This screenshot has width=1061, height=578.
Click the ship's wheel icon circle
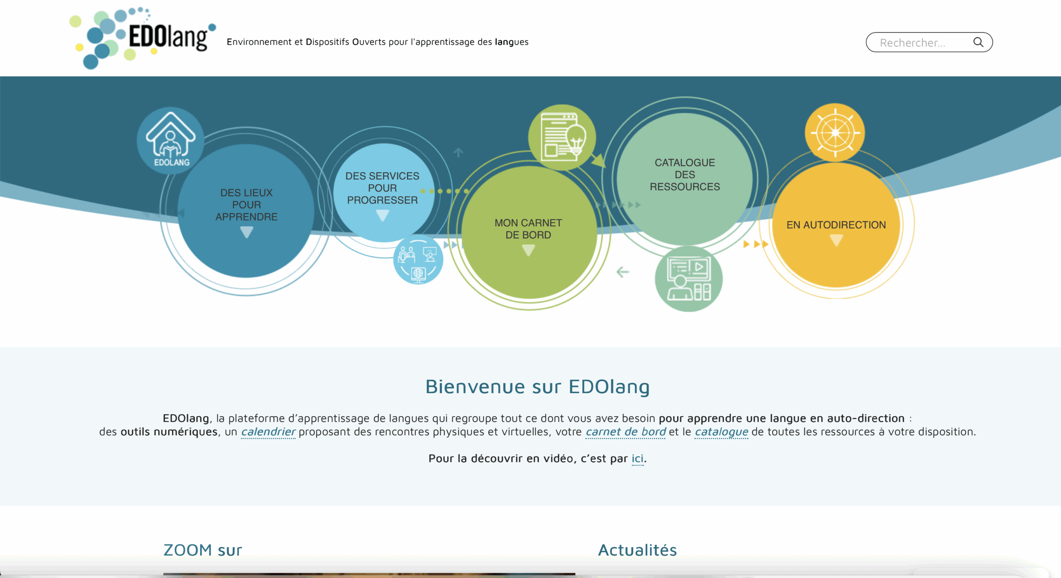[x=835, y=133]
